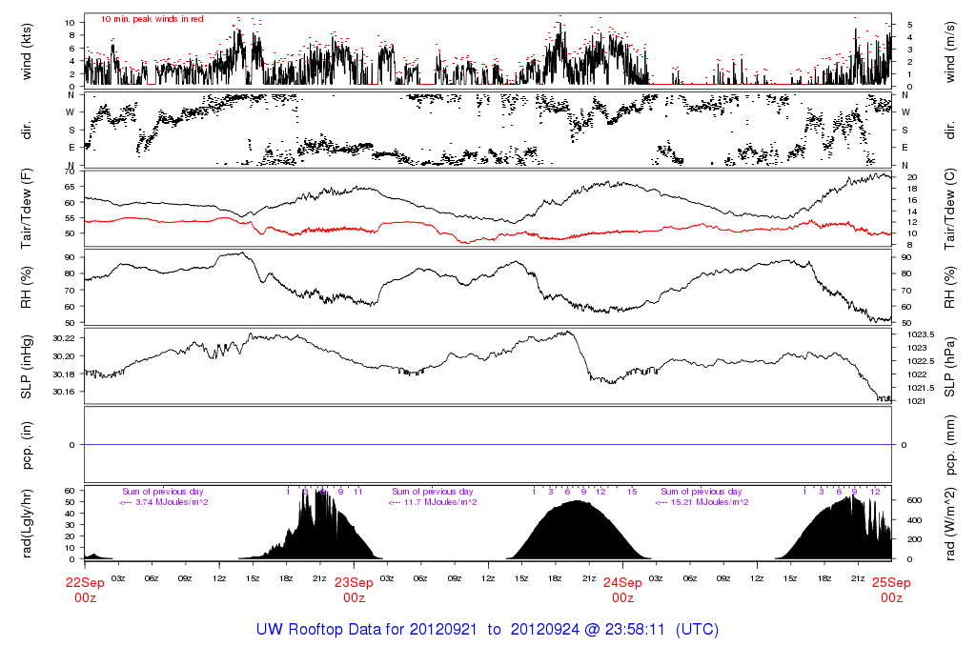Select the 25Sep 00z date marker
Screen dimensions: 976x667
tap(891, 590)
